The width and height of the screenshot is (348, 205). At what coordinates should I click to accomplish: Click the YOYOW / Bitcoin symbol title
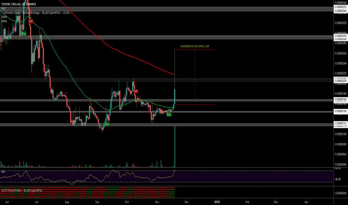click(19, 4)
